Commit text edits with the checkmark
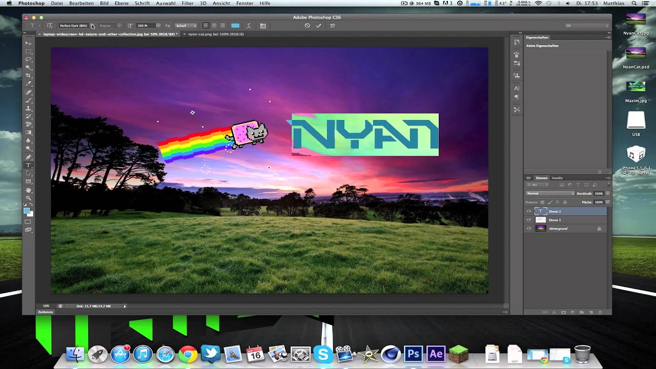This screenshot has width=656, height=369. click(318, 25)
